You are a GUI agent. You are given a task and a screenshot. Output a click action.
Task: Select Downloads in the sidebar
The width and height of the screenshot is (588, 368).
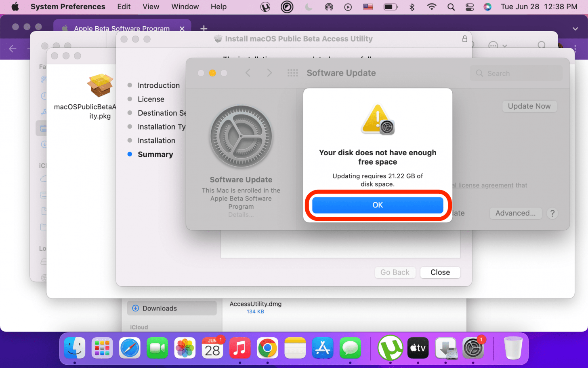(160, 308)
